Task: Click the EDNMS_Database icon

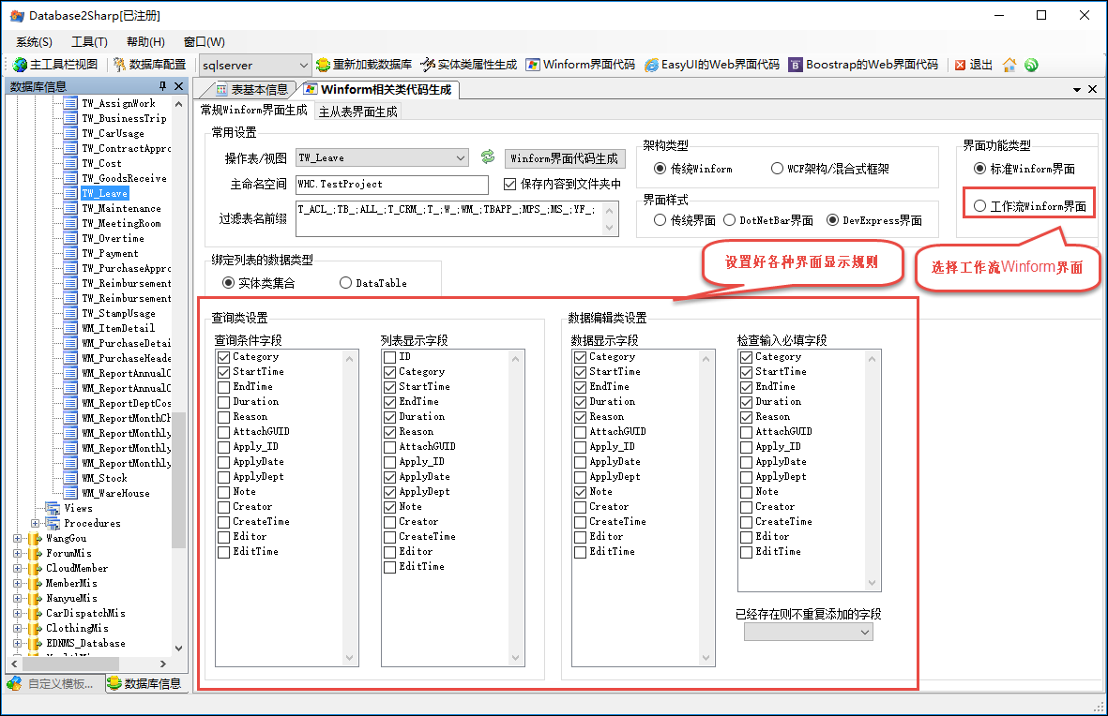Action: click(35, 643)
